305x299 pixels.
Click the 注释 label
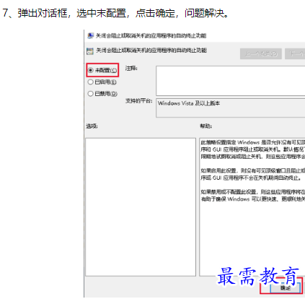[131, 69]
